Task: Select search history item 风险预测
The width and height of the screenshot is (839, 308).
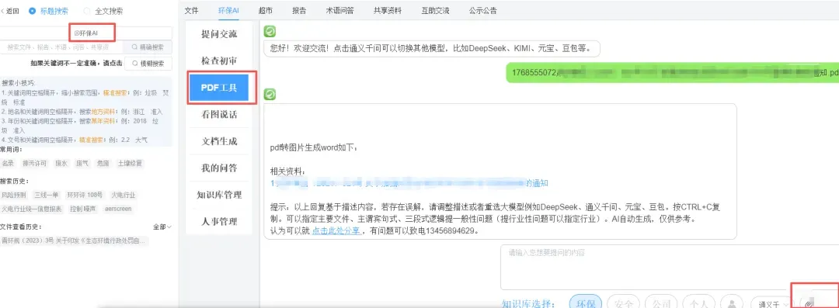Action: click(14, 196)
